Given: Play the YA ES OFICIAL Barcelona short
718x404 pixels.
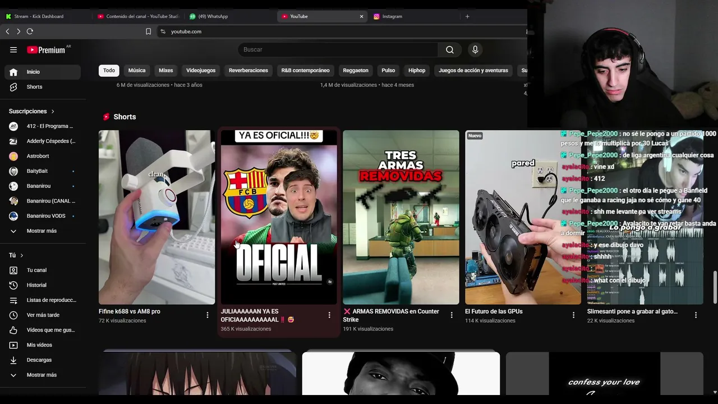Looking at the screenshot, I should click(279, 217).
